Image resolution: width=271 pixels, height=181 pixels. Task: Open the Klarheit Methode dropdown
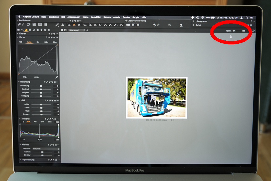tap(45, 148)
